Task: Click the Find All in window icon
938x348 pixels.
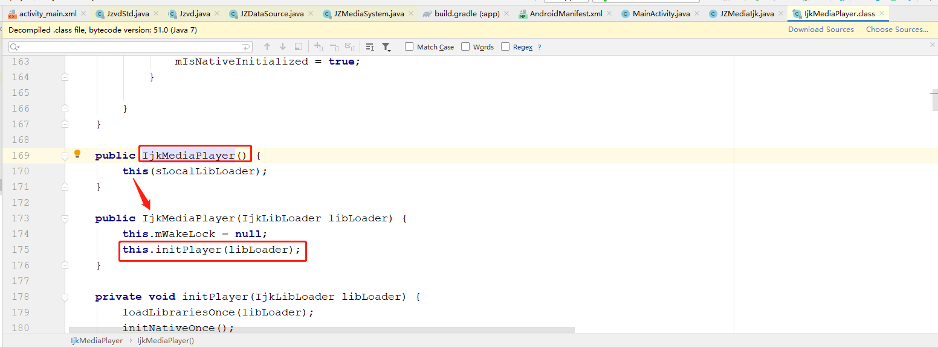Action: 298,46
